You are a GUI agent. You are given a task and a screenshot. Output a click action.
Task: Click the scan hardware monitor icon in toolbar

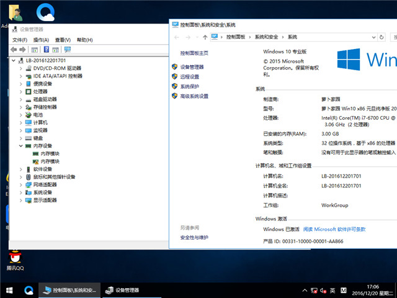pyautogui.click(x=68, y=50)
